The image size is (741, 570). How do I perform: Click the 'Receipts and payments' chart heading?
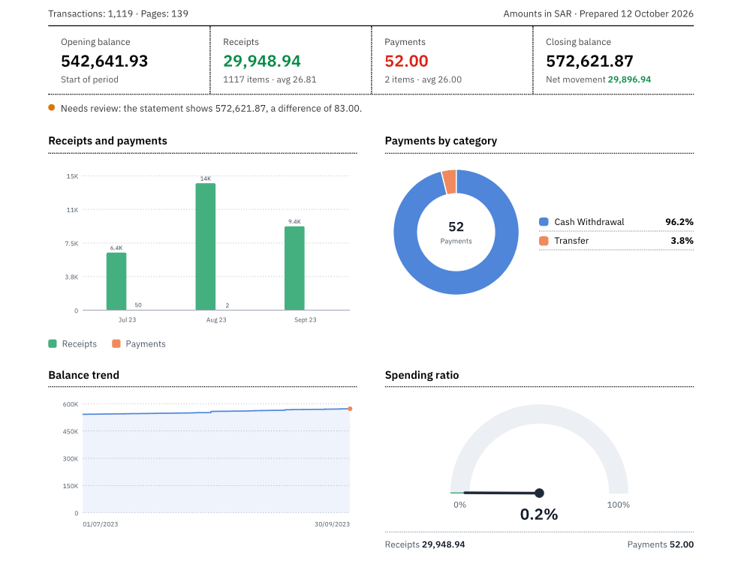(x=108, y=141)
